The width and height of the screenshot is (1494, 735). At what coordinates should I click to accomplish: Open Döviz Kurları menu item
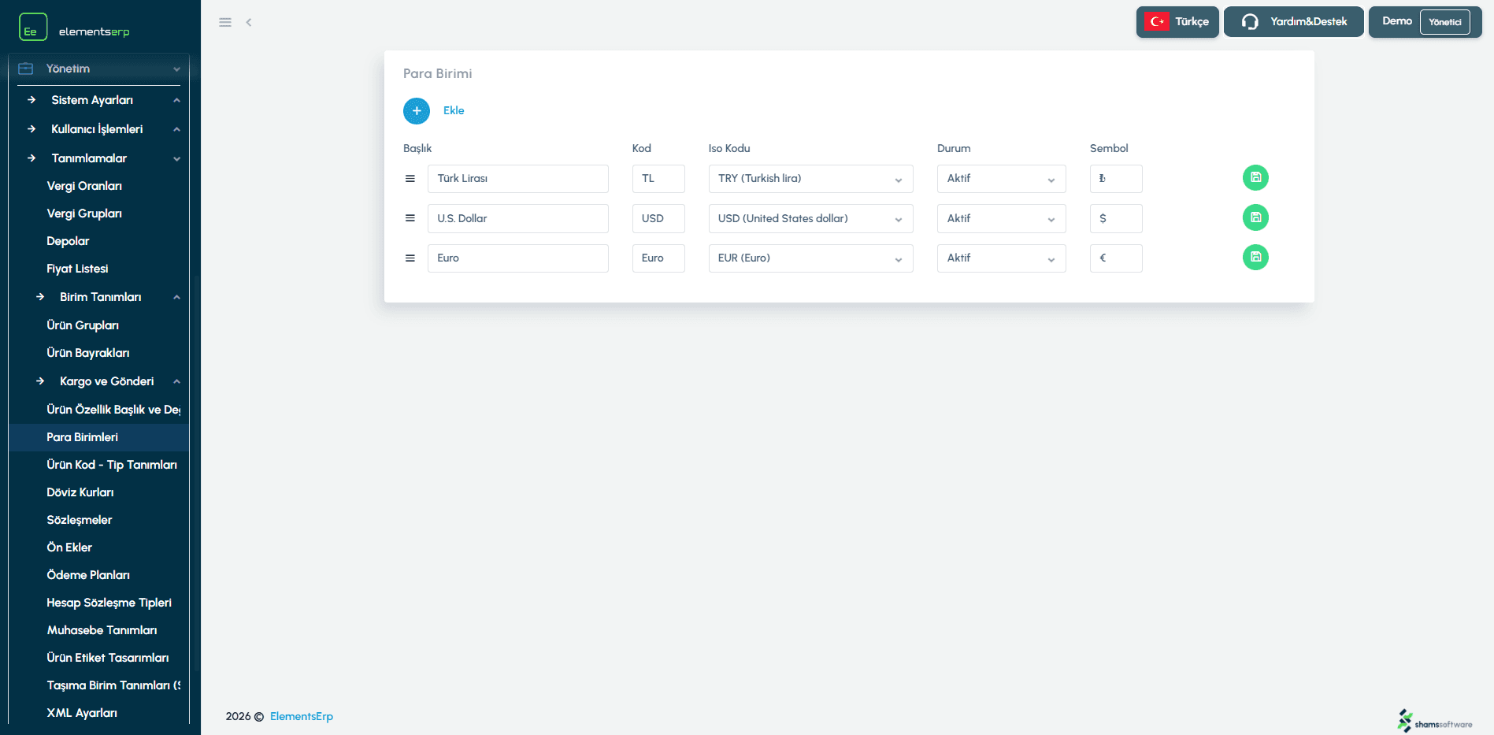[80, 492]
